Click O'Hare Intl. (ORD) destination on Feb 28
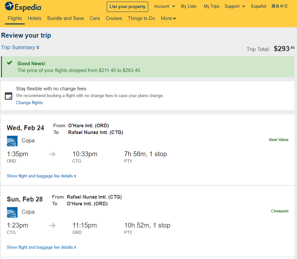 click(87, 204)
